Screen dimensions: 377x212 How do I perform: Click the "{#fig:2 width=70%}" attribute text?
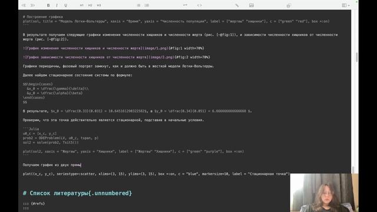(x=193, y=57)
